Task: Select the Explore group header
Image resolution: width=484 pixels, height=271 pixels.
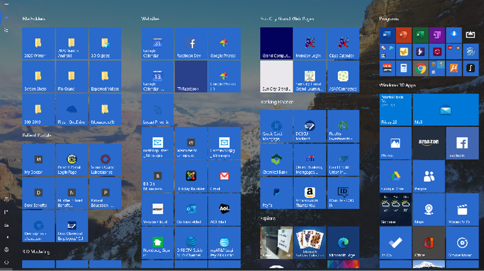Action: (x=268, y=218)
